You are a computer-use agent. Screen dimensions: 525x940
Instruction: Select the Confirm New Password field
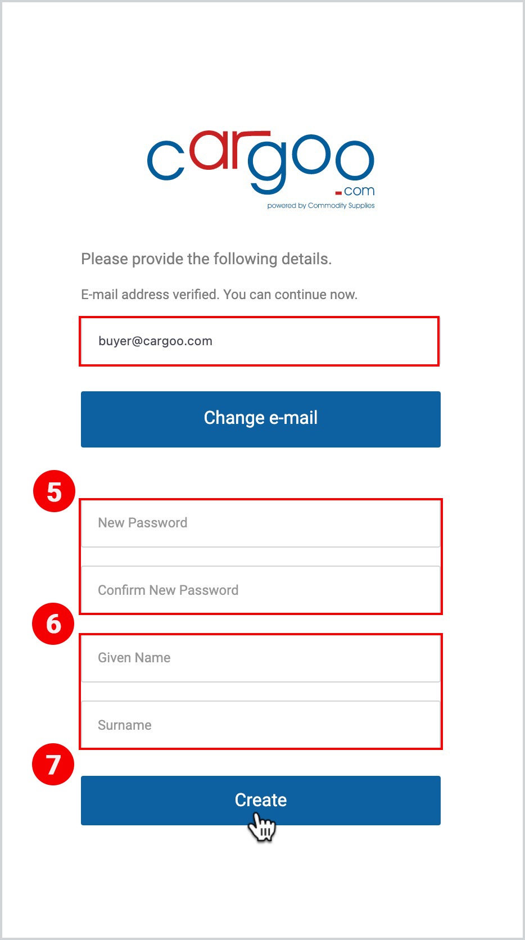pyautogui.click(x=261, y=590)
